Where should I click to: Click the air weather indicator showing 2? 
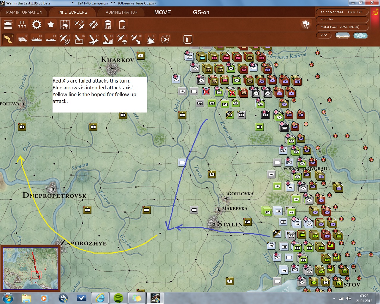pyautogui.click(x=360, y=35)
